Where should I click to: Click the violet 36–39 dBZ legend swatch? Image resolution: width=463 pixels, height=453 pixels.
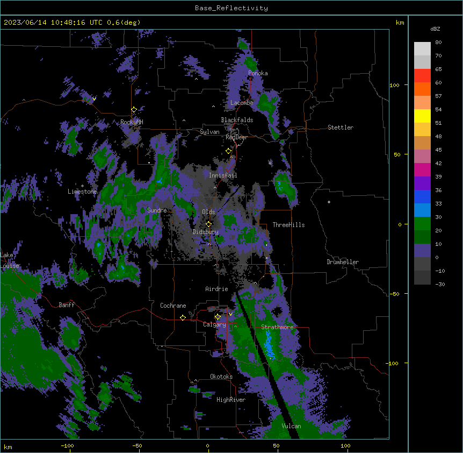tap(422, 183)
